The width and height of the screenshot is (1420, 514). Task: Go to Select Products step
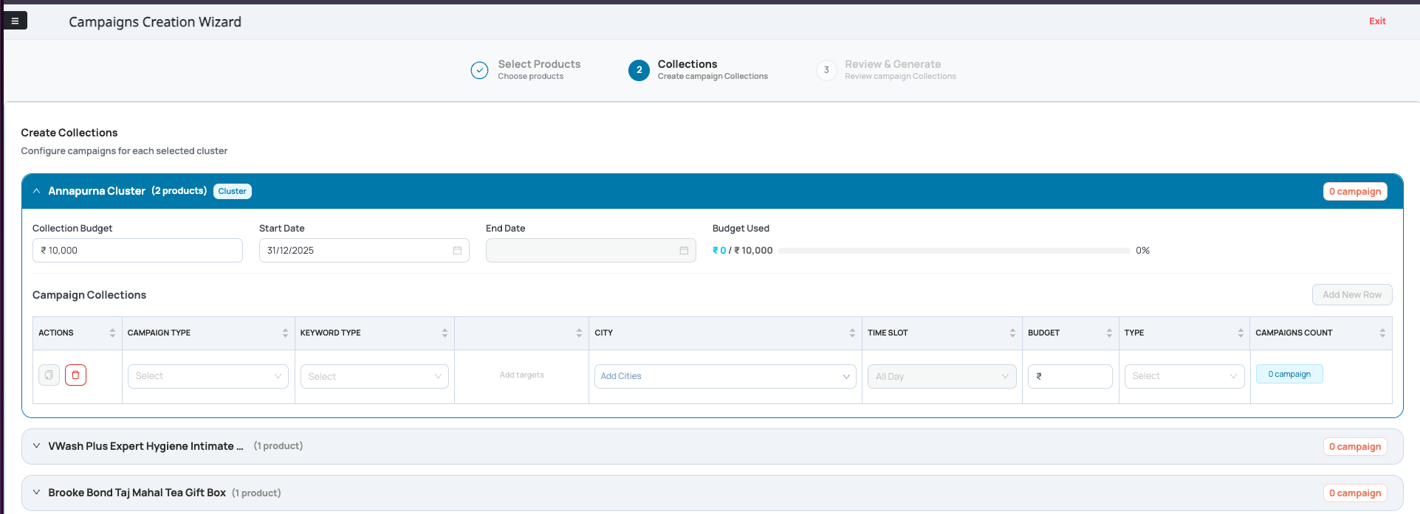[539, 64]
